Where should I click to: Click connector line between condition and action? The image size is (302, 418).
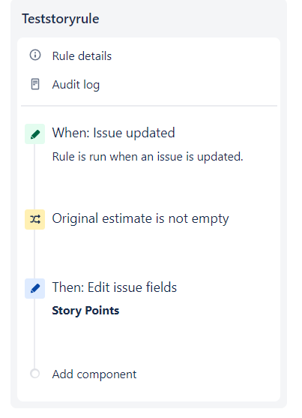coord(34,254)
